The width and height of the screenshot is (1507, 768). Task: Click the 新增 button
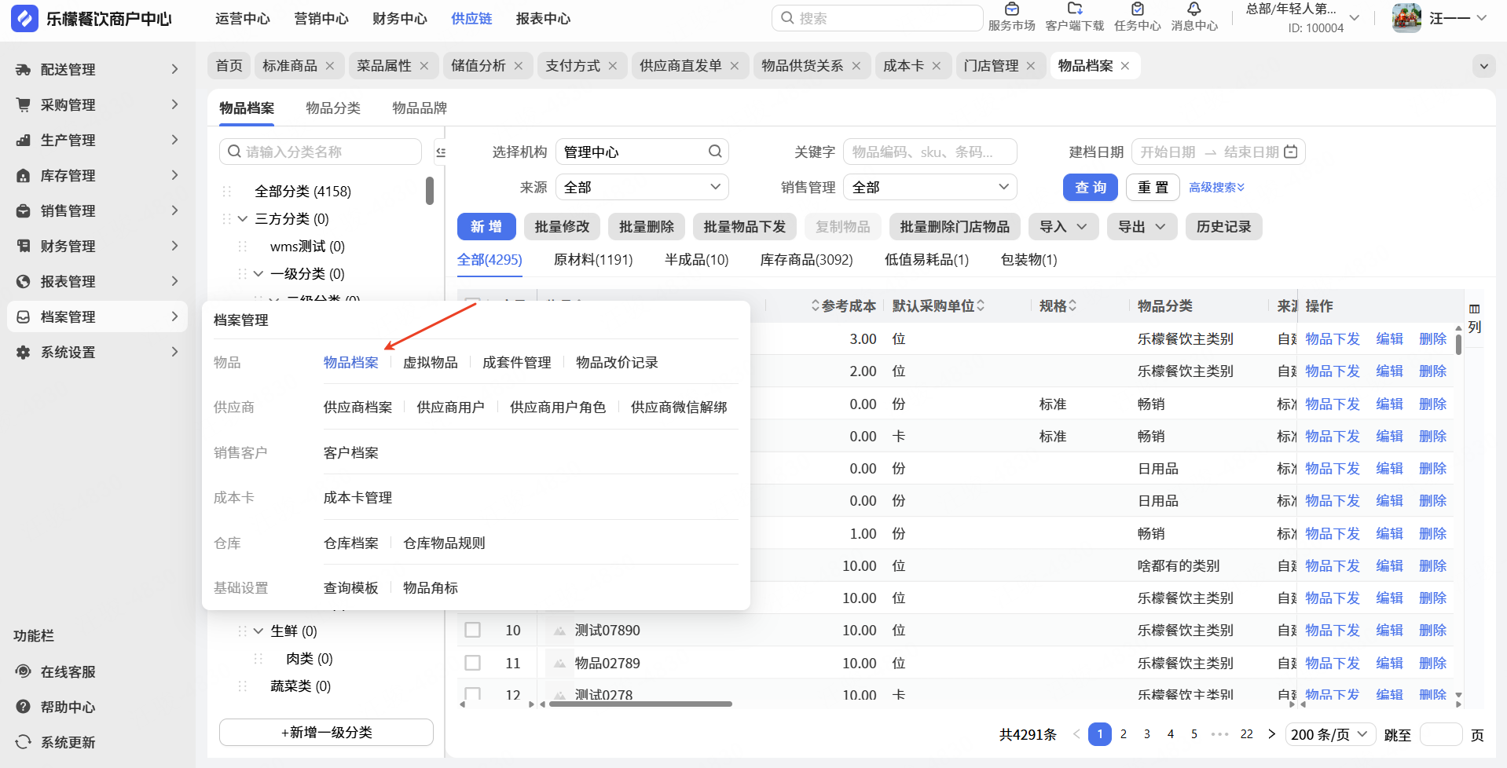(486, 227)
